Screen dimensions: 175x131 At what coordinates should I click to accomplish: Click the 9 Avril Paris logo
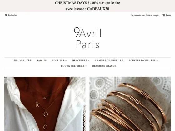pos(87,38)
